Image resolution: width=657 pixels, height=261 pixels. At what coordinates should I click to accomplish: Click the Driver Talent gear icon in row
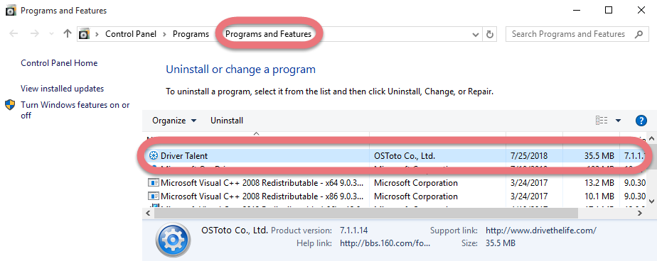coord(154,156)
